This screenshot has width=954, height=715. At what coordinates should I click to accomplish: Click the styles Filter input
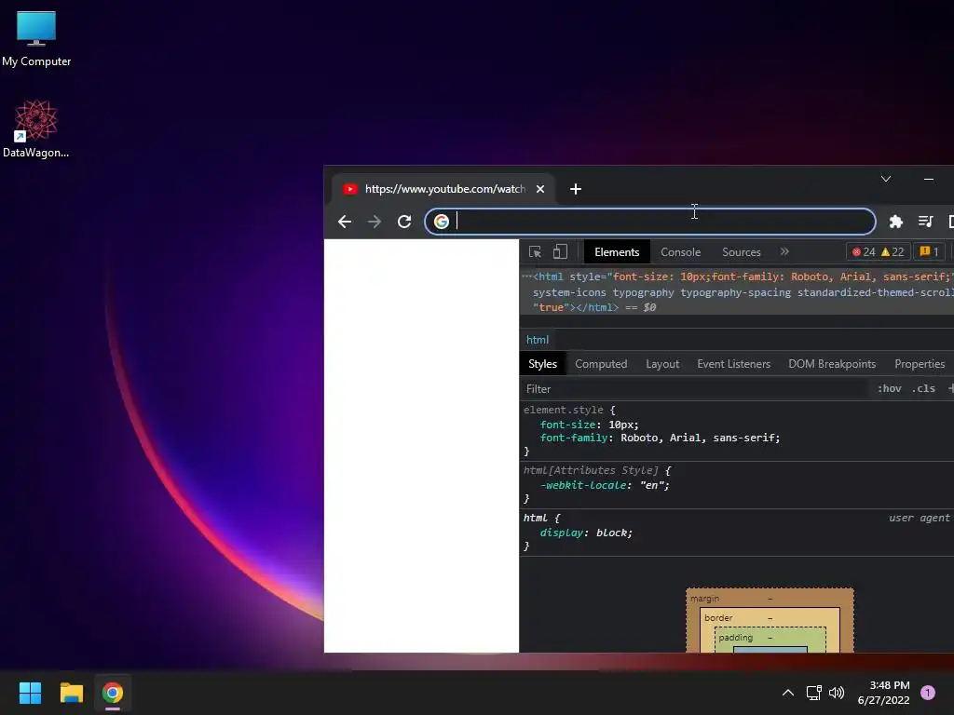(695, 388)
